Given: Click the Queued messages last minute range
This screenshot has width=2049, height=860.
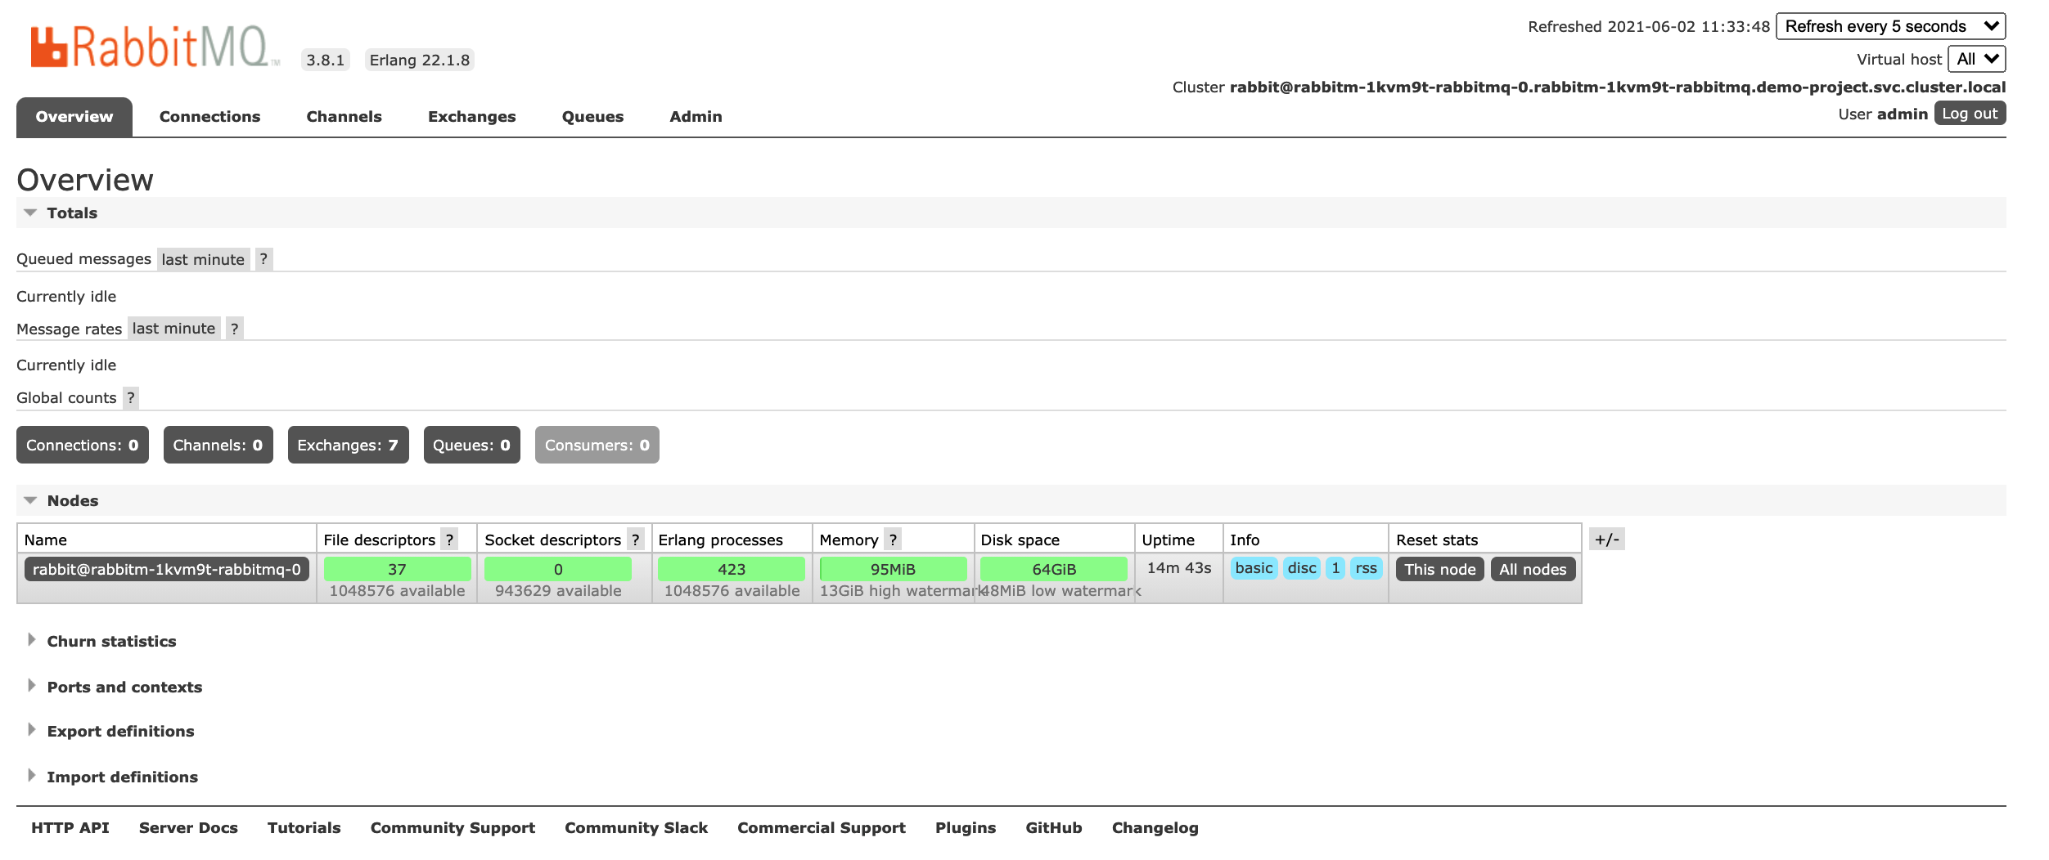Looking at the screenshot, I should click(x=203, y=260).
